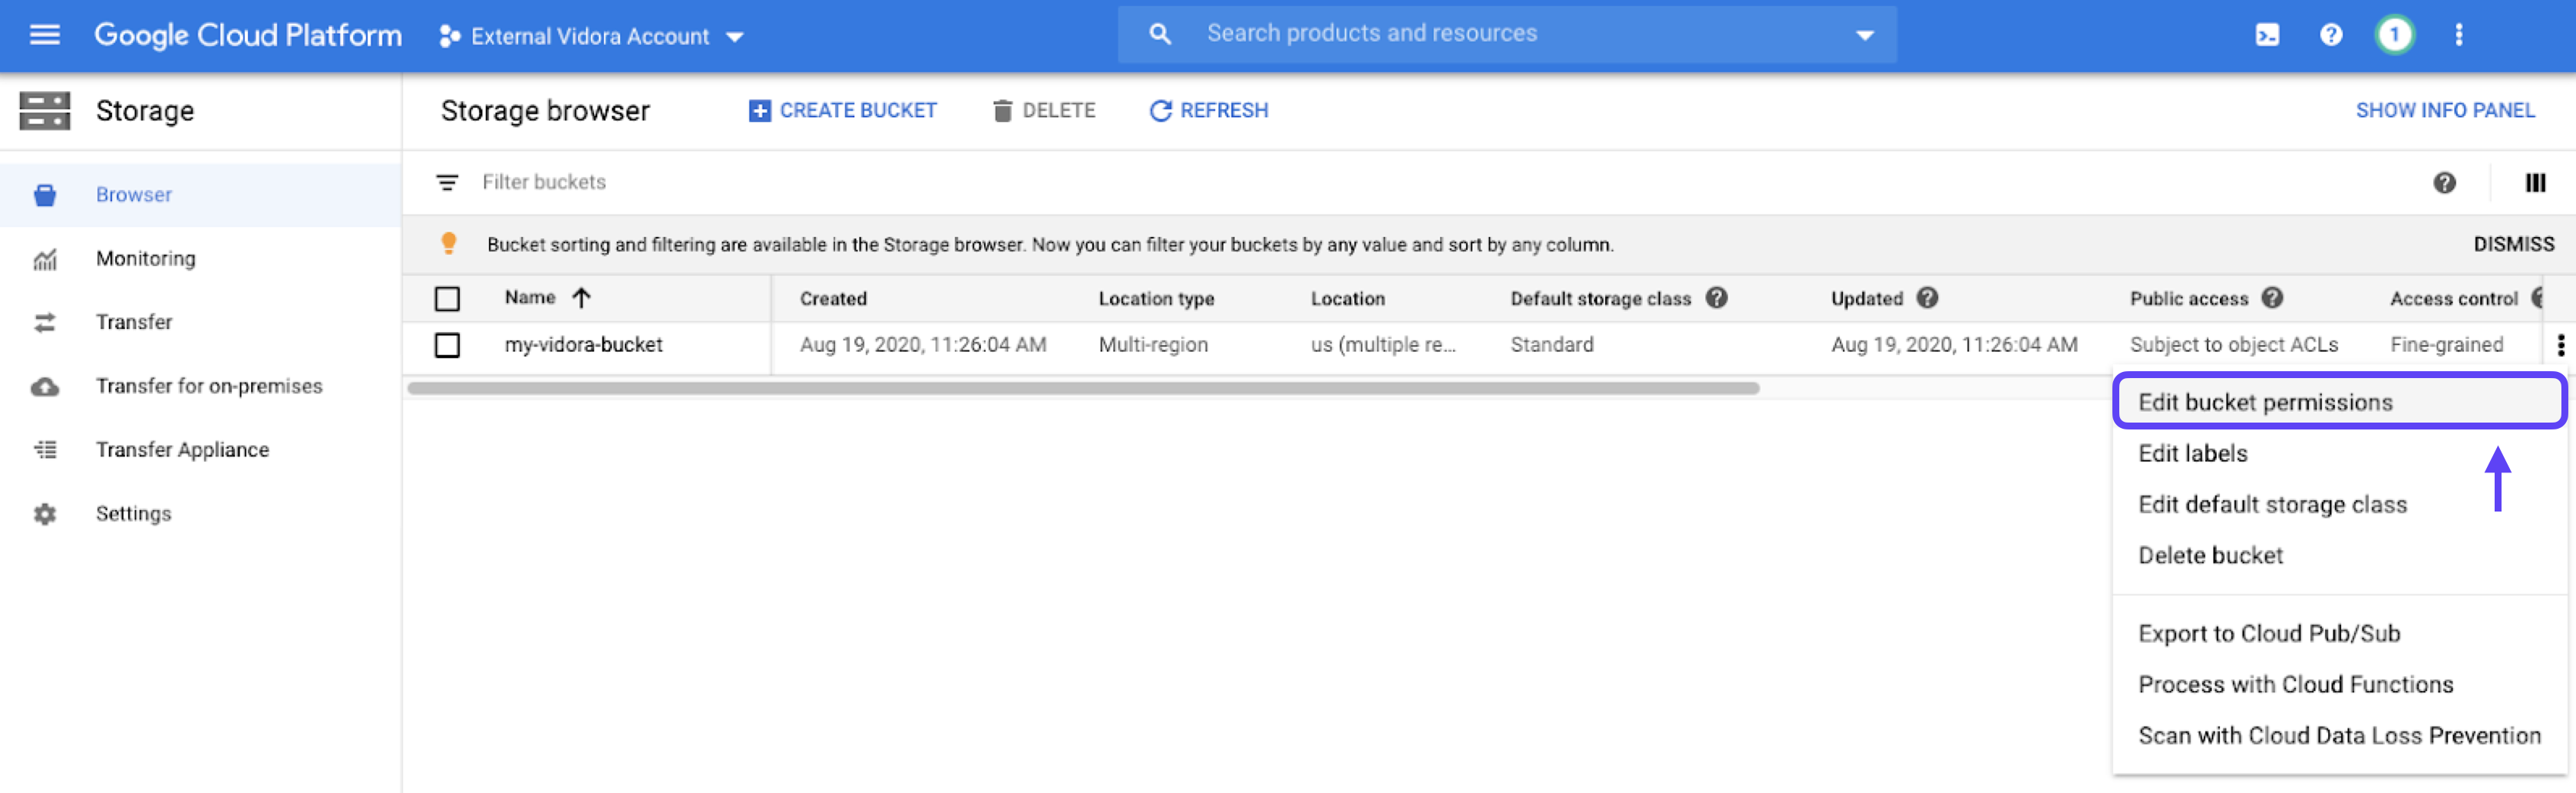
Task: Open the column display options icon
Action: pyautogui.click(x=2534, y=183)
